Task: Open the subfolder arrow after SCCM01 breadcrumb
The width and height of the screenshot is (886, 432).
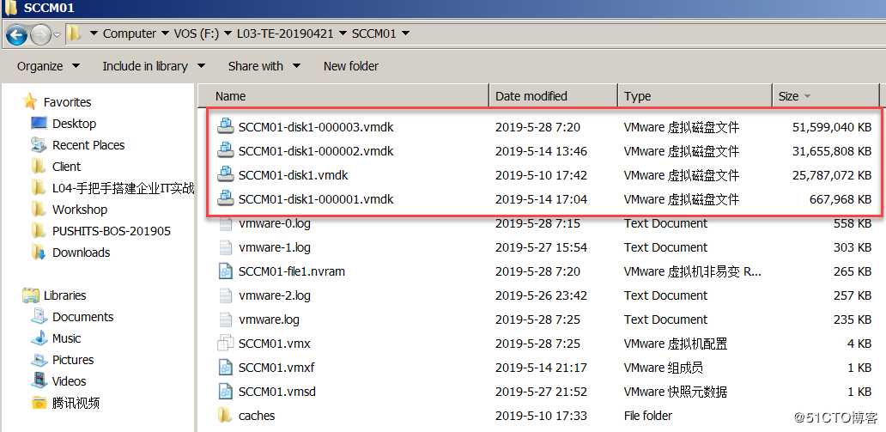Action: tap(405, 34)
